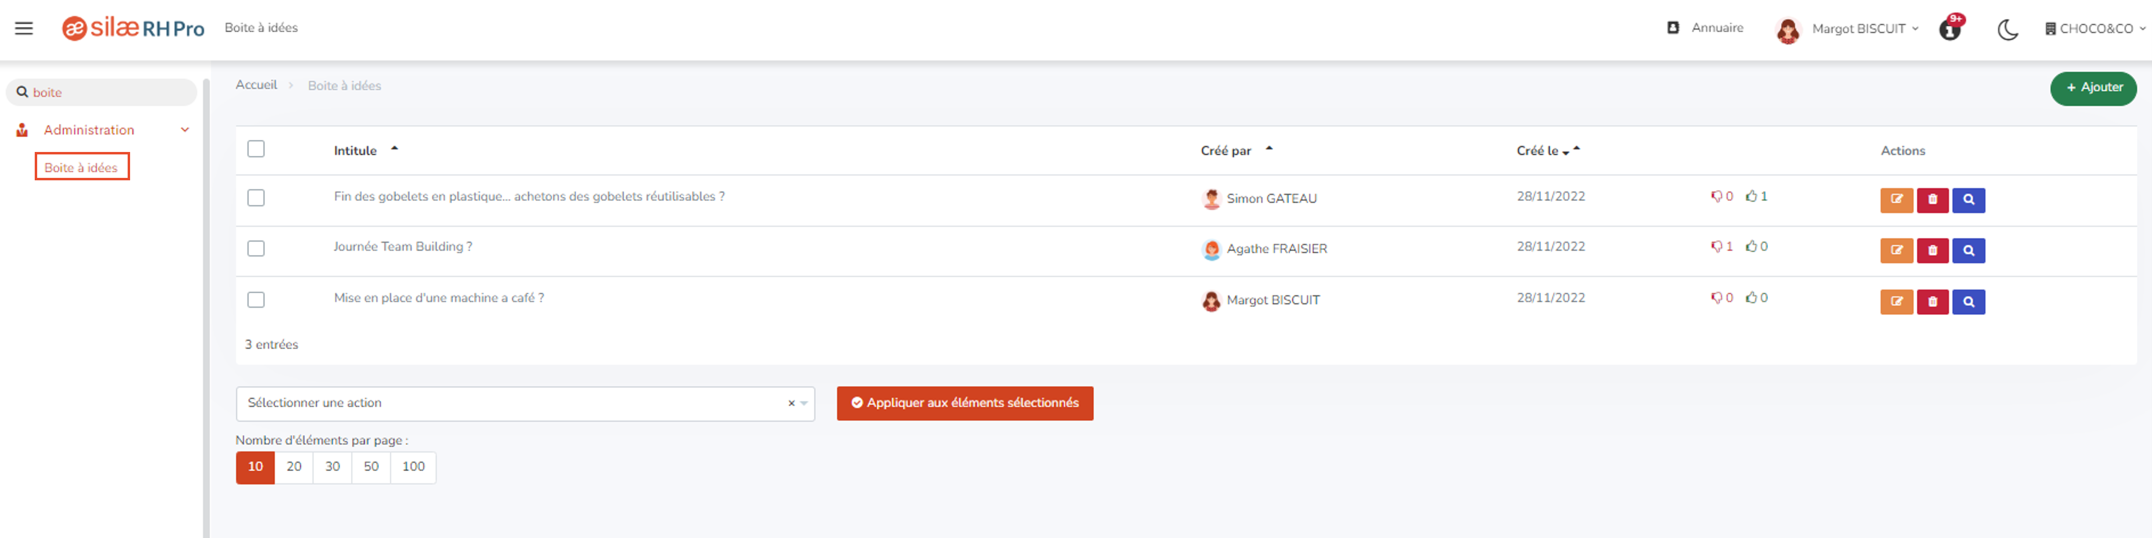Toggle dark mode moon icon
Screen dimensions: 2152x538
click(2008, 30)
